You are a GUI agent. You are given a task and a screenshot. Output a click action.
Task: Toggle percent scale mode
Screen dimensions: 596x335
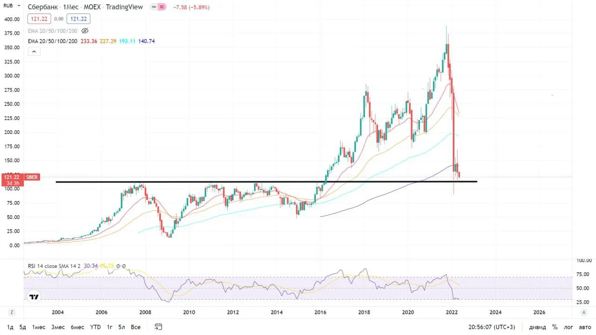pos(555,327)
